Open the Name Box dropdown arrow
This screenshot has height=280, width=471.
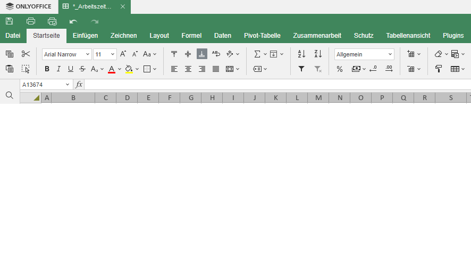[68, 85]
